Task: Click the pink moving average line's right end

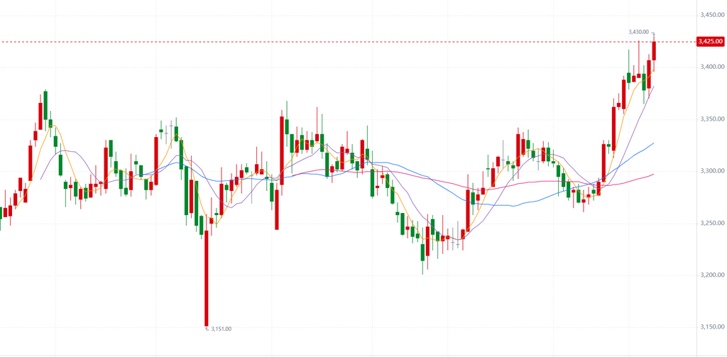Action: (x=653, y=174)
